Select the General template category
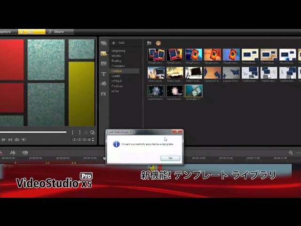This screenshot has width=301, height=226. (x=116, y=76)
